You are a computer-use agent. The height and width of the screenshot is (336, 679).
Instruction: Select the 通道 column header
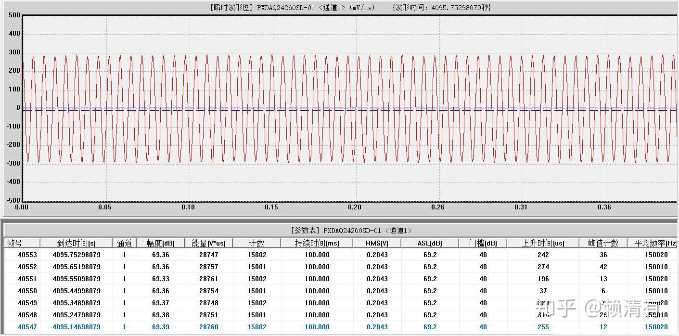(124, 243)
